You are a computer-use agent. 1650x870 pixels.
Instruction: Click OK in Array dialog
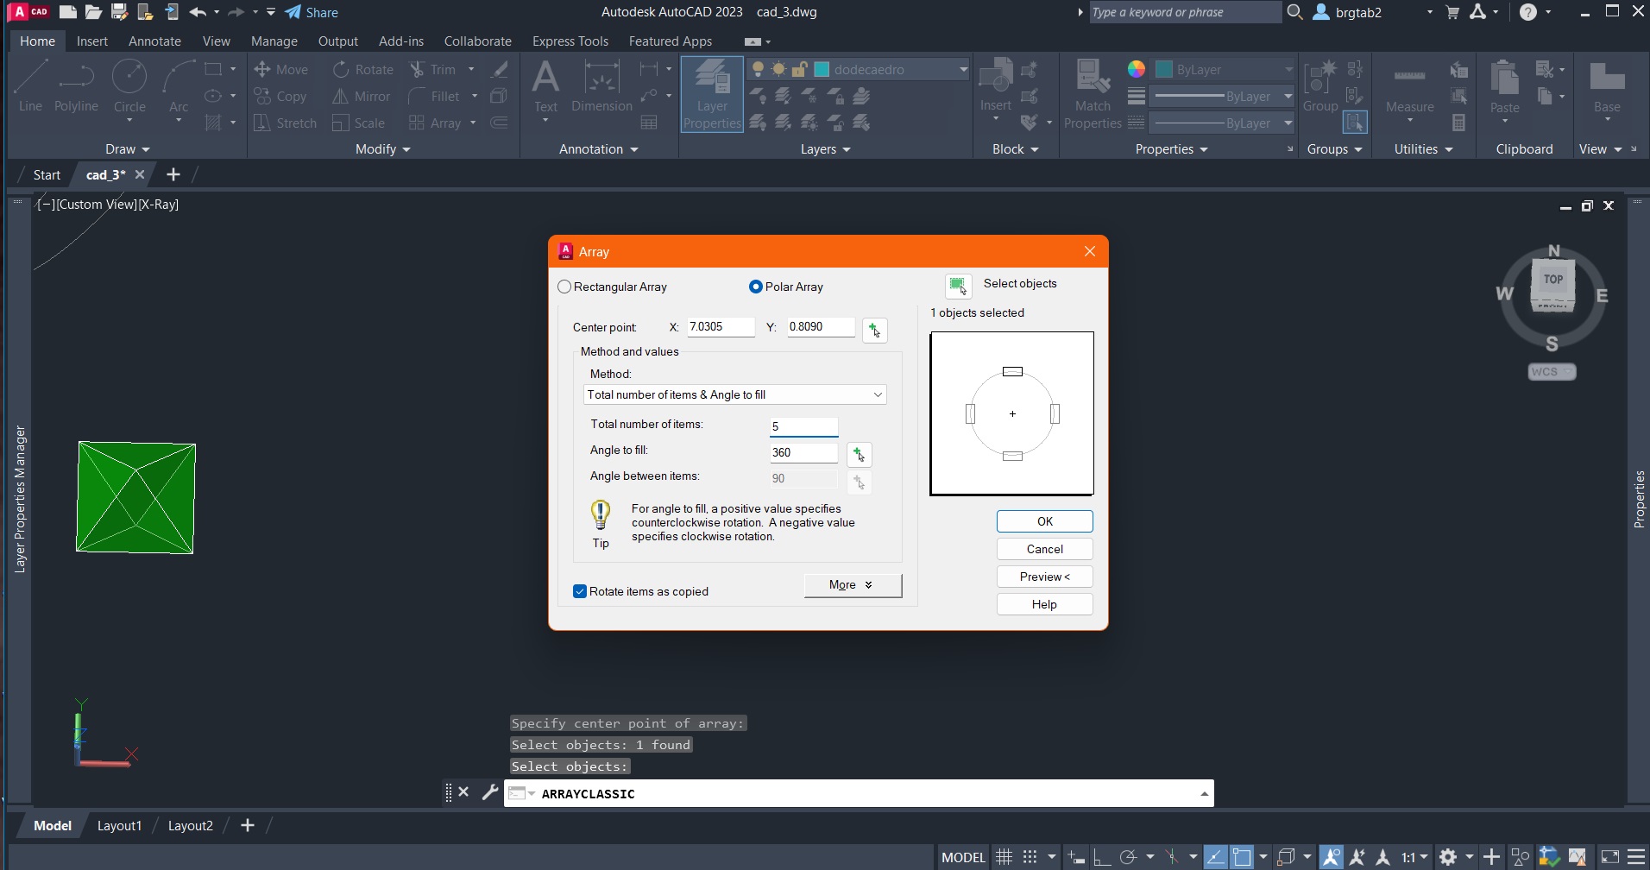1044,521
